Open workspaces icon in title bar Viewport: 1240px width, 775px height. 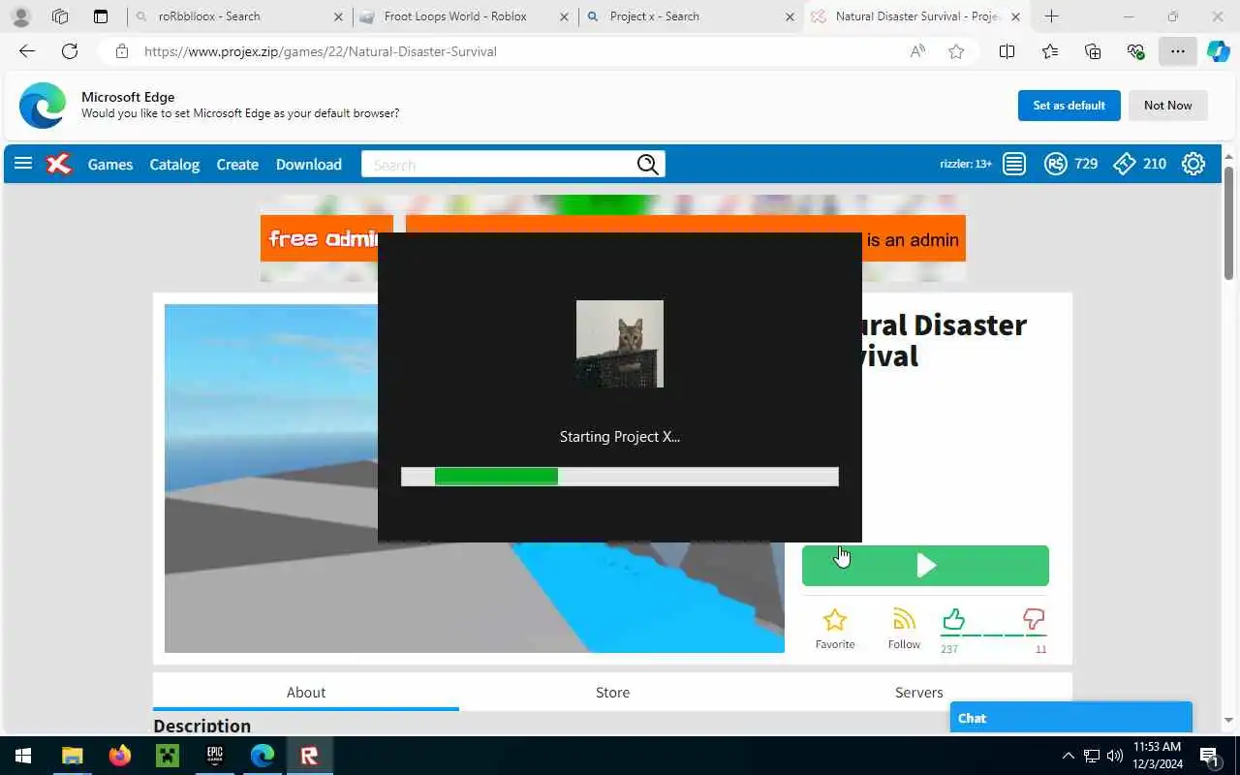click(x=60, y=16)
